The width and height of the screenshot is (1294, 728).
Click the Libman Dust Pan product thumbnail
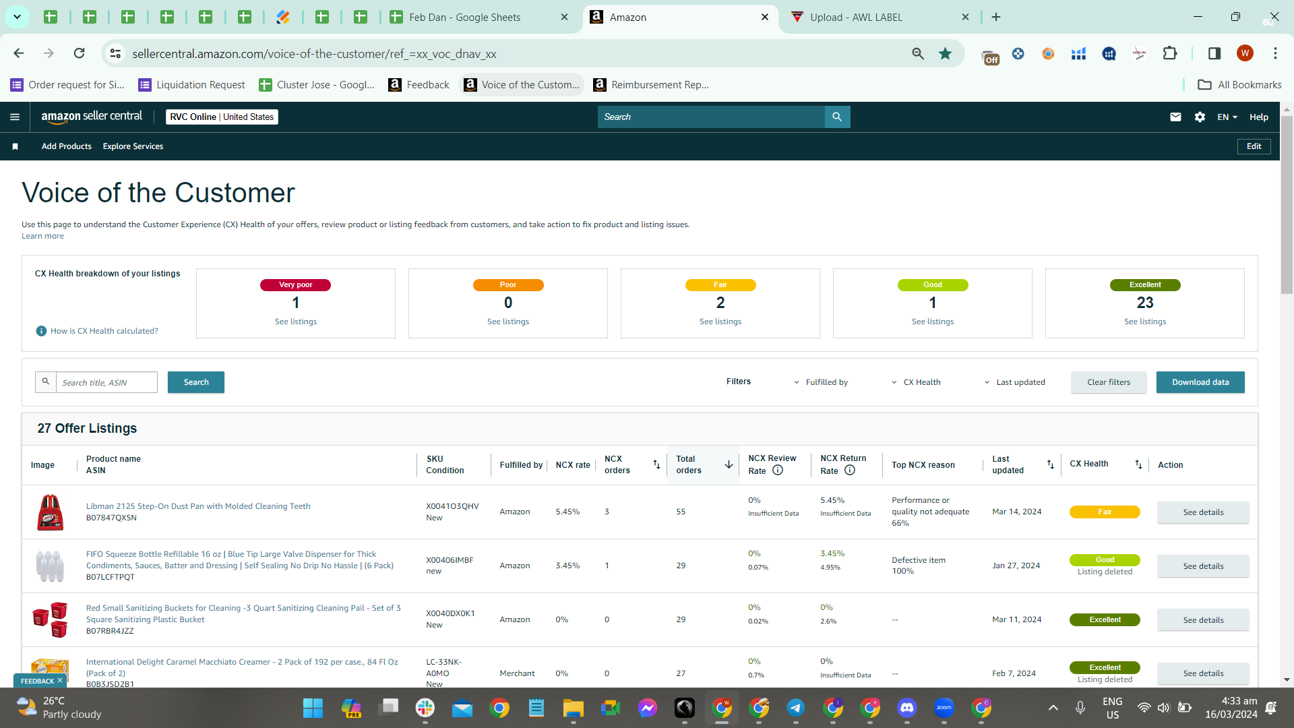click(x=50, y=512)
